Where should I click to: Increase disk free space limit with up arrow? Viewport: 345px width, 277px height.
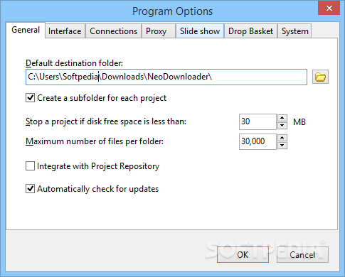pos(282,118)
